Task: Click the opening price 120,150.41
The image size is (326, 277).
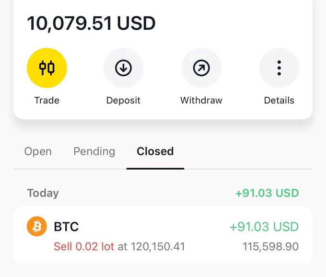Action: tap(158, 247)
